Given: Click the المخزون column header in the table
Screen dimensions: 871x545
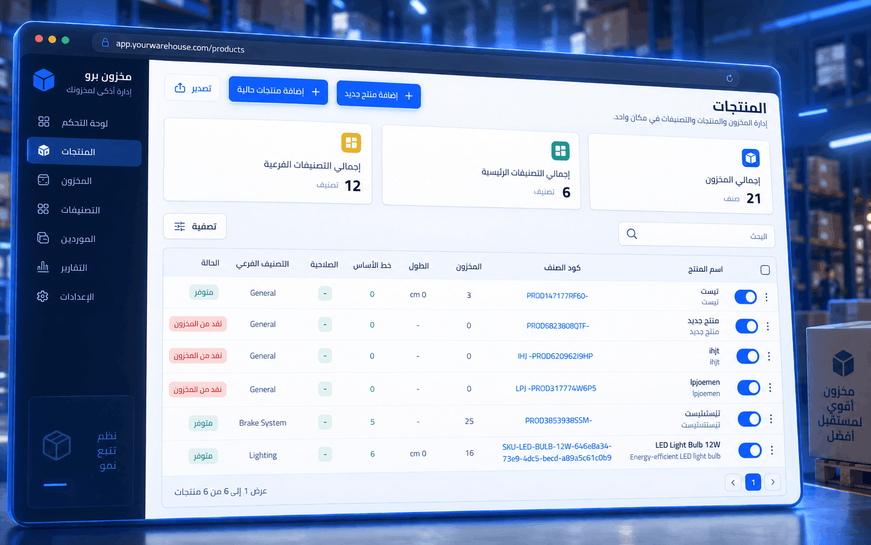Looking at the screenshot, I should [468, 266].
